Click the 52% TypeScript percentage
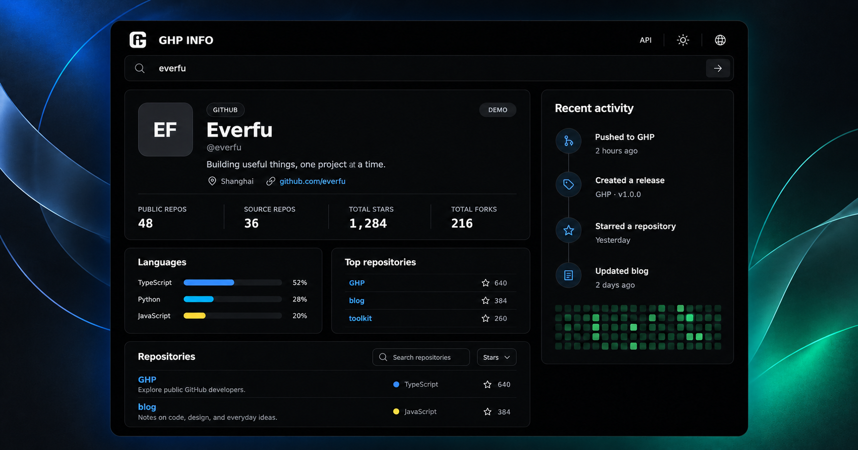Image resolution: width=858 pixels, height=450 pixels. tap(300, 283)
